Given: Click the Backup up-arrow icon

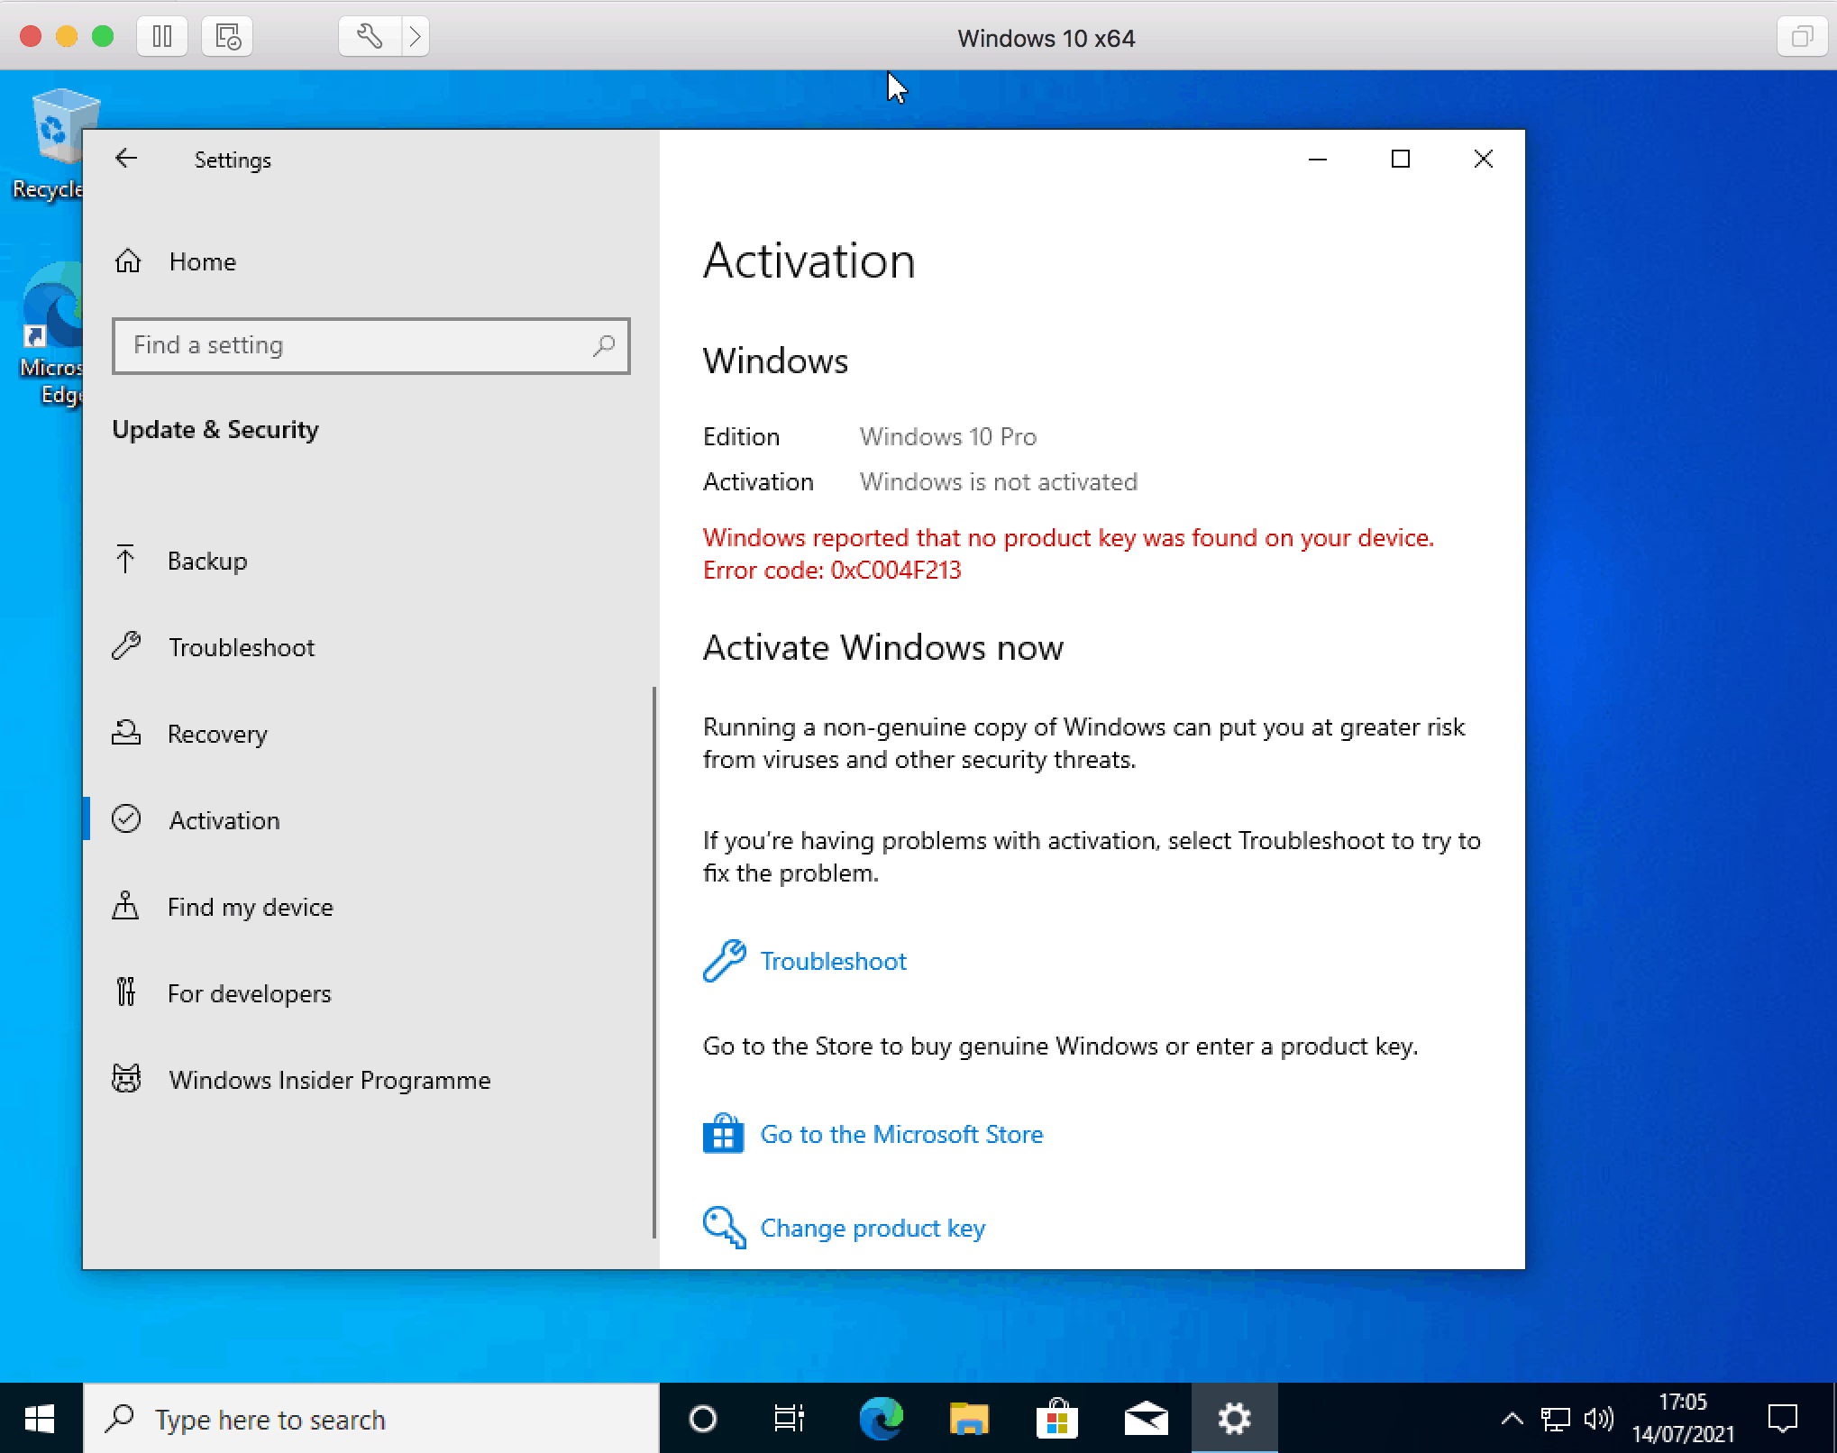Looking at the screenshot, I should [x=126, y=560].
